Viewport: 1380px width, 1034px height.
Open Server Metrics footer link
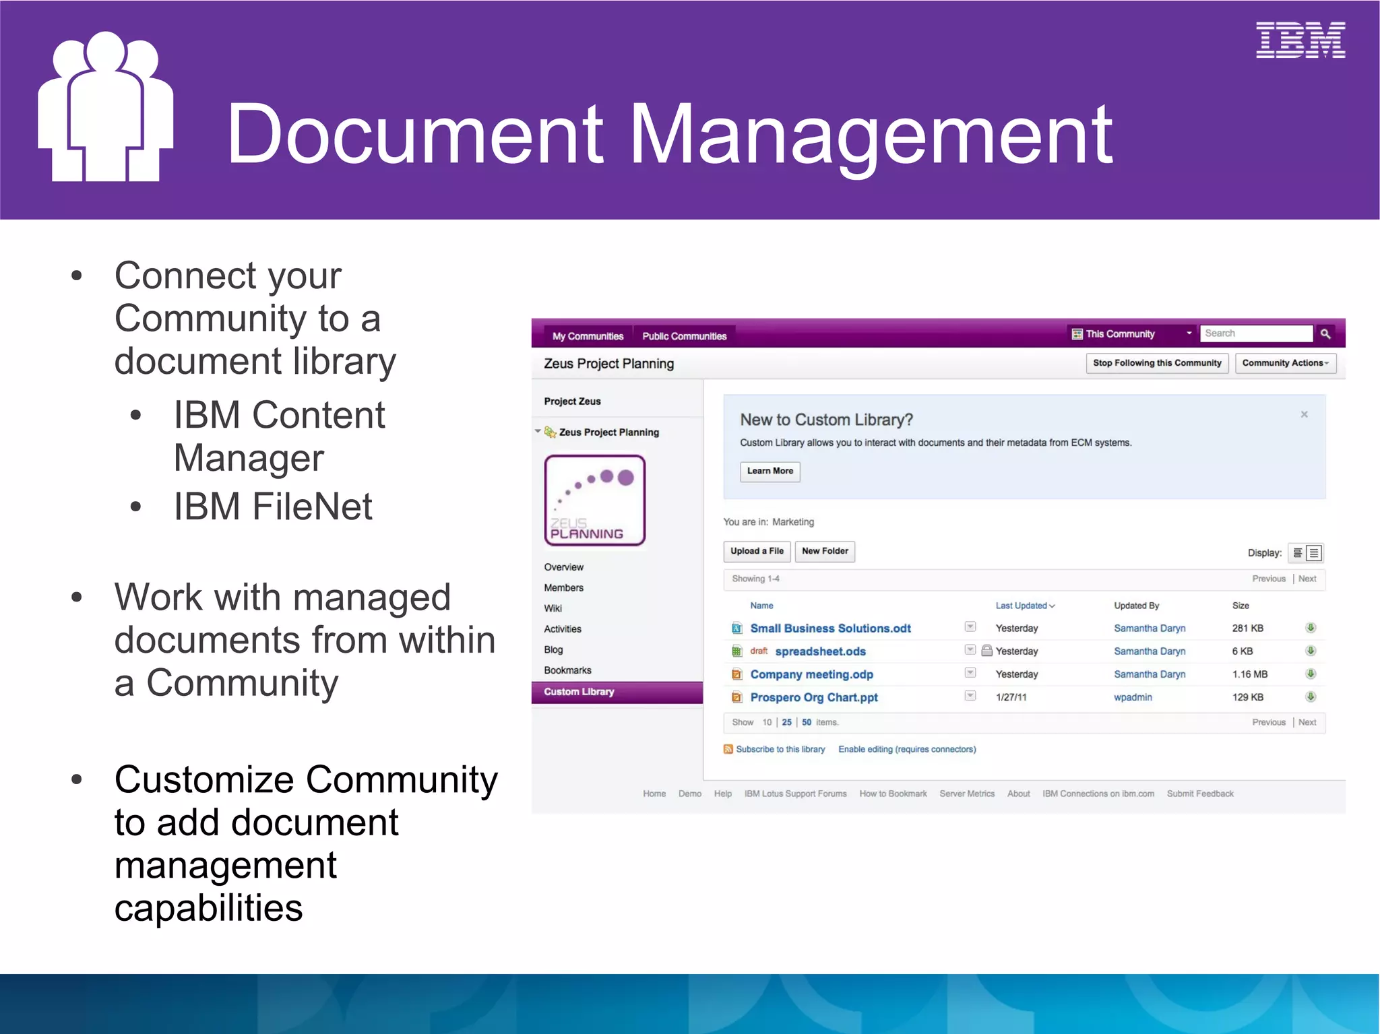click(967, 794)
